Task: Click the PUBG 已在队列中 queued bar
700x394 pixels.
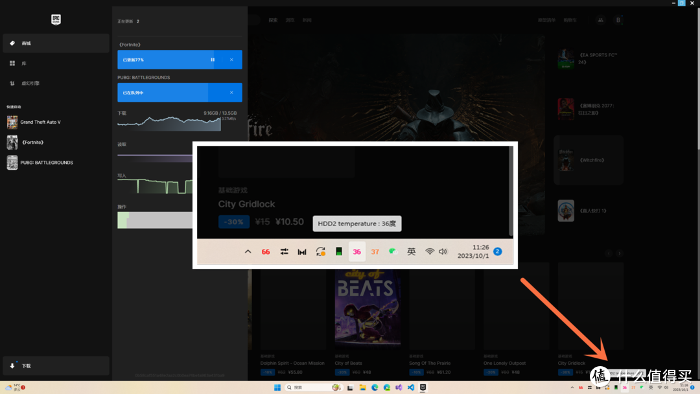Action: [180, 93]
